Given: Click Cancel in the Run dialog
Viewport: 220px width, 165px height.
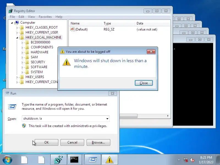Looking at the screenshot, I should [x=72, y=142].
